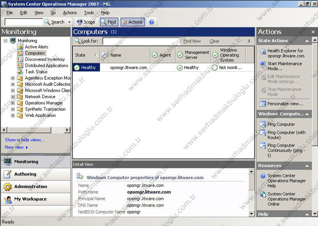
Task: Click the Monitoring root node icon
Action: (x=13, y=41)
